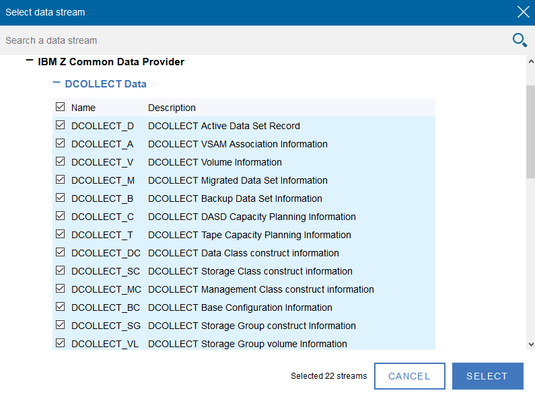
Task: Click the Description column header
Action: 172,108
